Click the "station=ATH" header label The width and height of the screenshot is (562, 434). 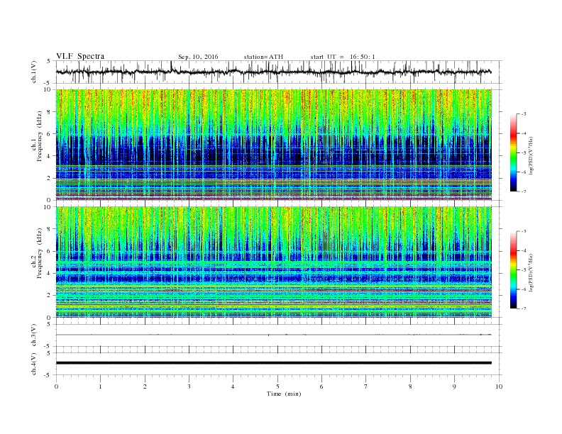click(263, 57)
